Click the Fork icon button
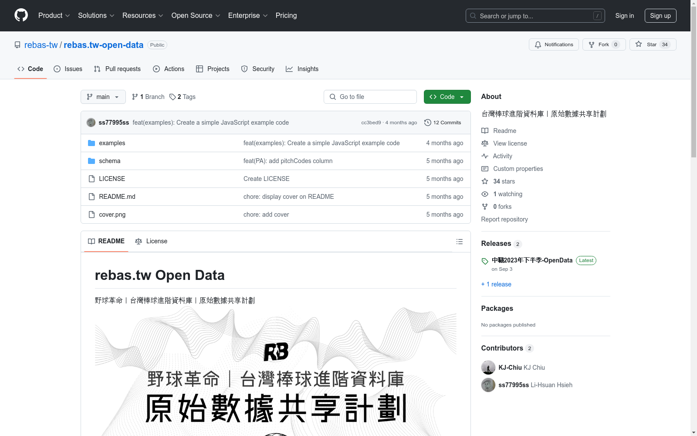Image resolution: width=697 pixels, height=436 pixels. [x=591, y=44]
